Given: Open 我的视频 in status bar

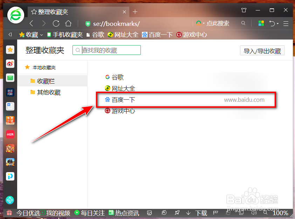Looking at the screenshot, I should [56, 213].
